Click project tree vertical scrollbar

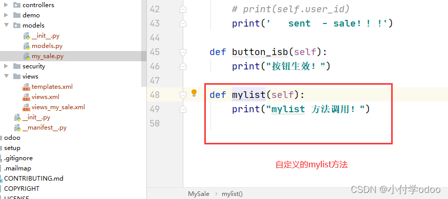click(144, 43)
